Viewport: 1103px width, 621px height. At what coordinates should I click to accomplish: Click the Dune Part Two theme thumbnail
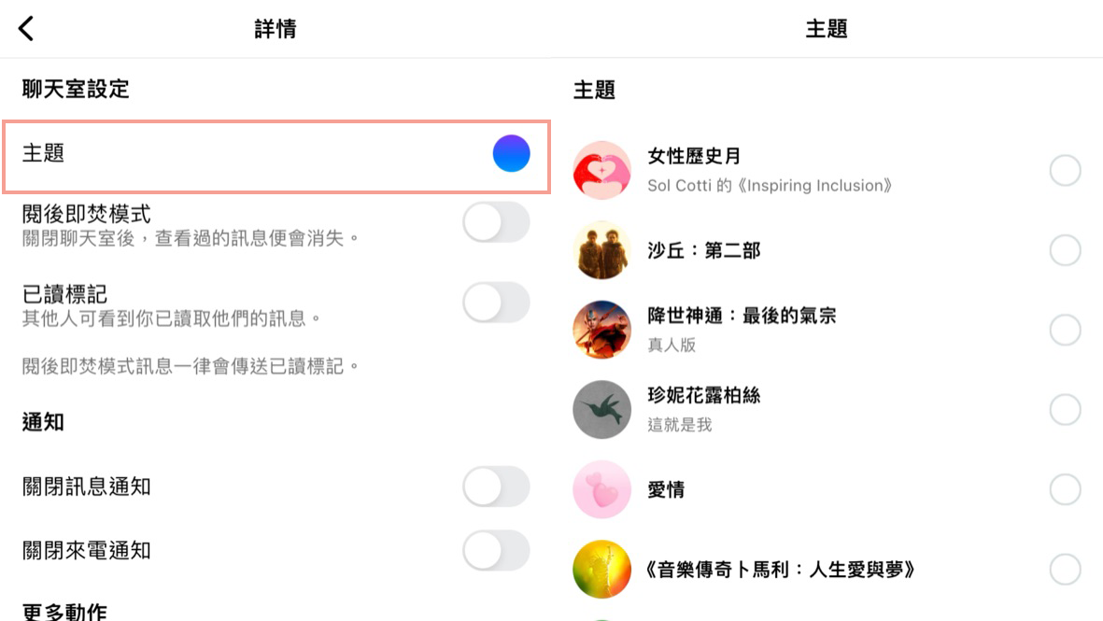coord(601,250)
